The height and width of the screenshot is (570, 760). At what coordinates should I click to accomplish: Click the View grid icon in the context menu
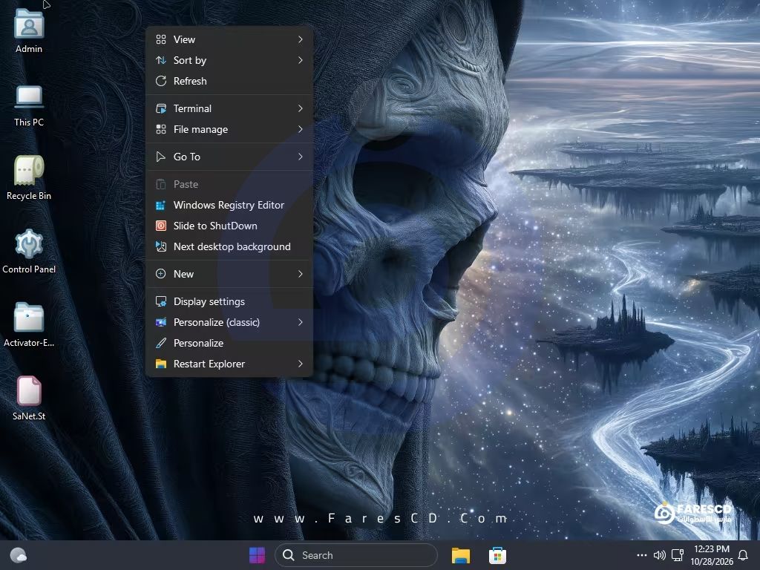pos(161,39)
